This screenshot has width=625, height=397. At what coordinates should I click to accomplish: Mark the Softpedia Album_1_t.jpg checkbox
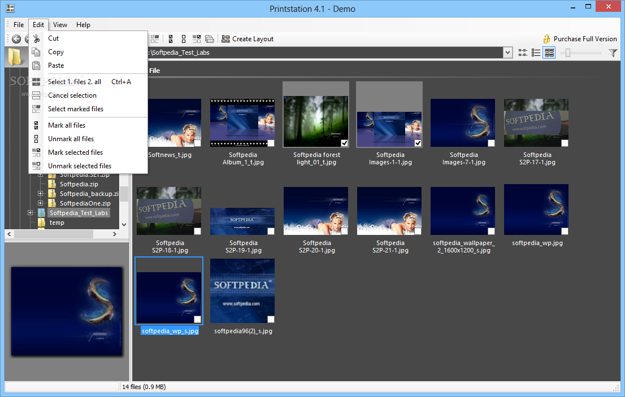point(271,143)
